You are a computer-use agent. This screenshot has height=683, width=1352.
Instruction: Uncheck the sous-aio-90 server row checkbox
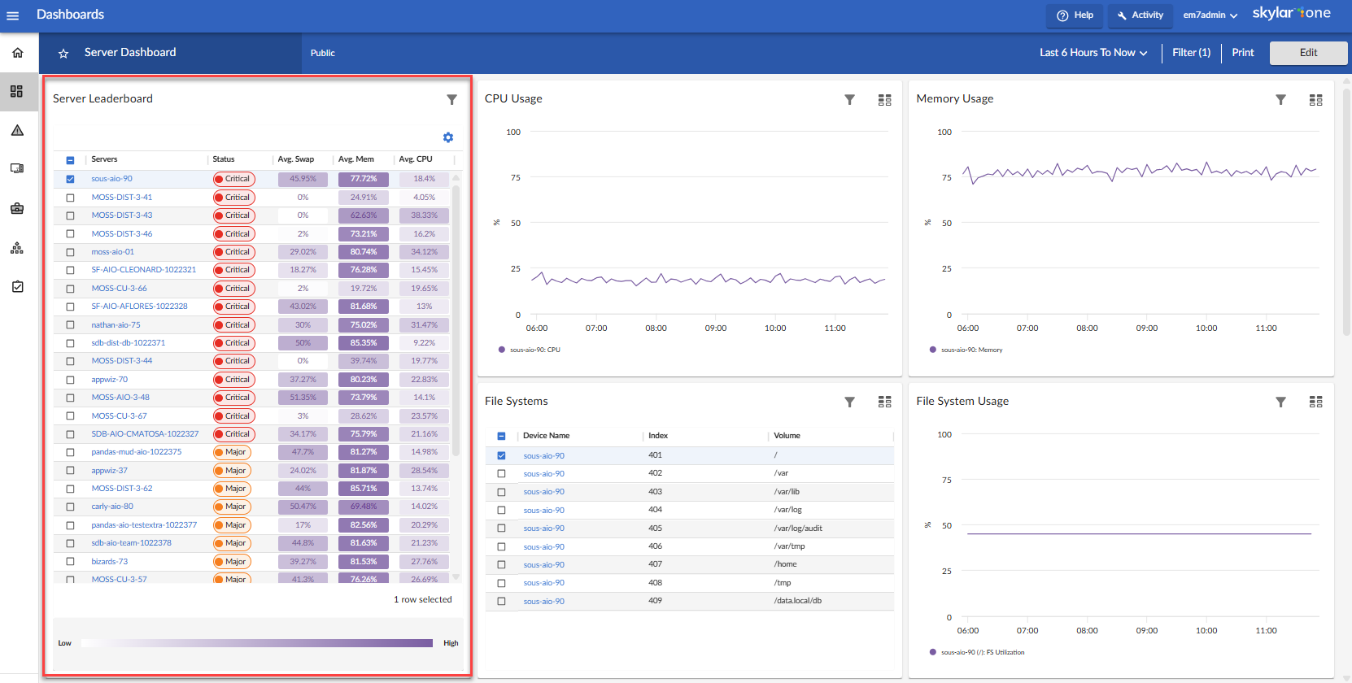70,179
